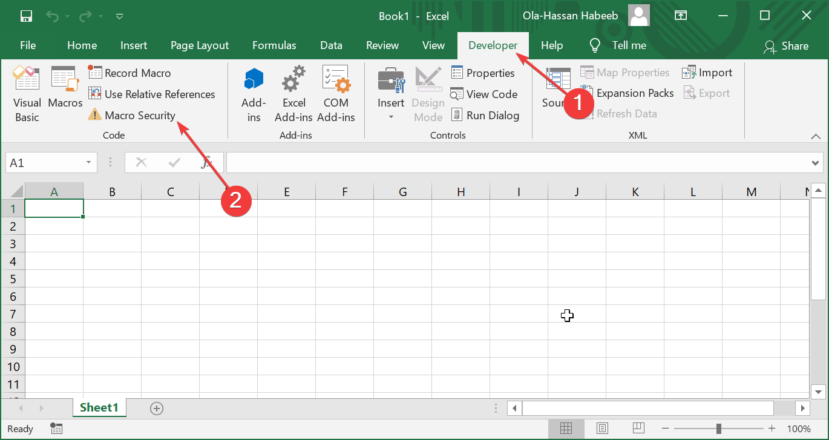Image resolution: width=829 pixels, height=440 pixels.
Task: Switch to Normal view
Action: coord(566,429)
